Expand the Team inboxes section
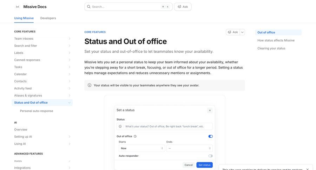This screenshot has height=170, width=316. (x=69, y=39)
